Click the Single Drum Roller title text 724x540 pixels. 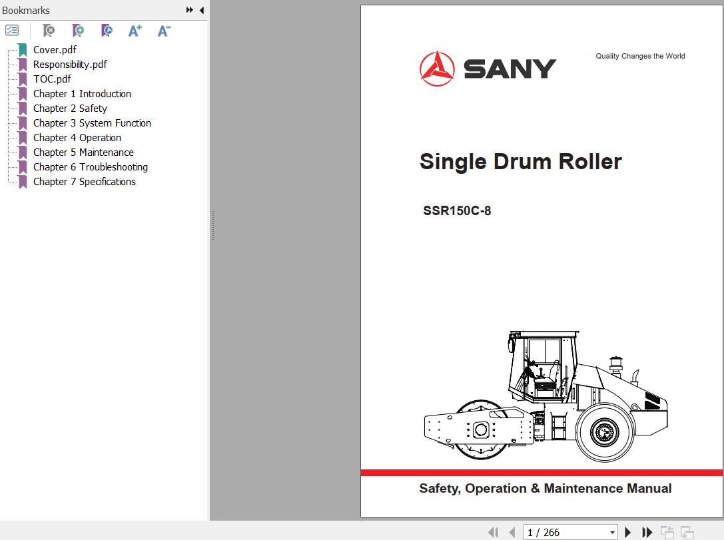coord(520,162)
